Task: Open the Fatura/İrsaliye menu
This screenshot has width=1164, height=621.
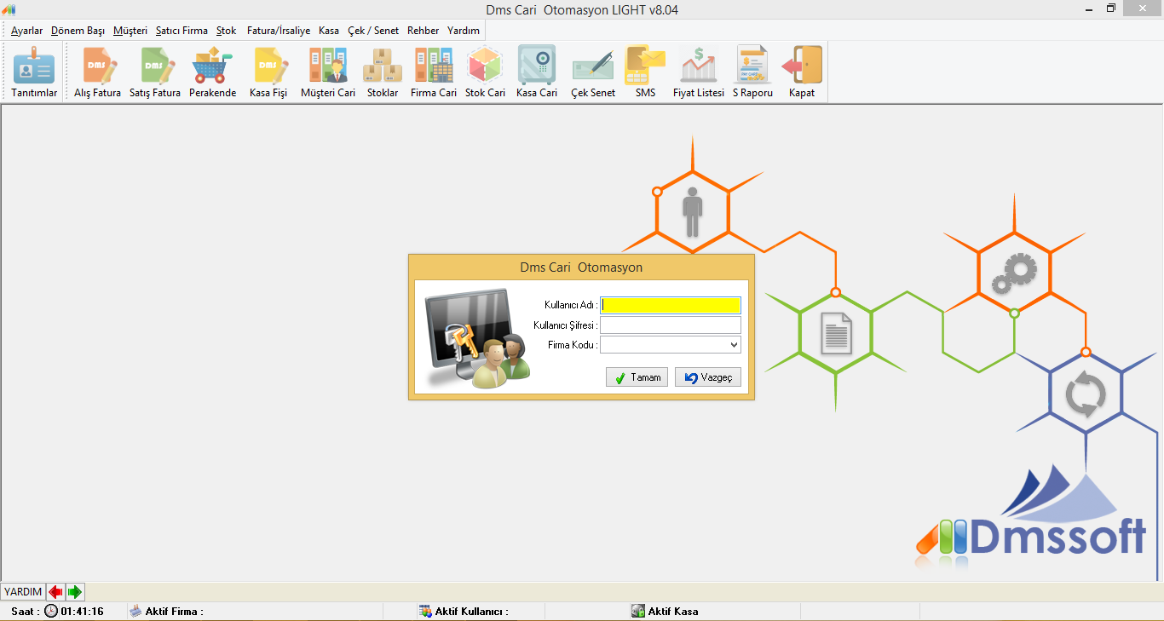Action: 279,31
